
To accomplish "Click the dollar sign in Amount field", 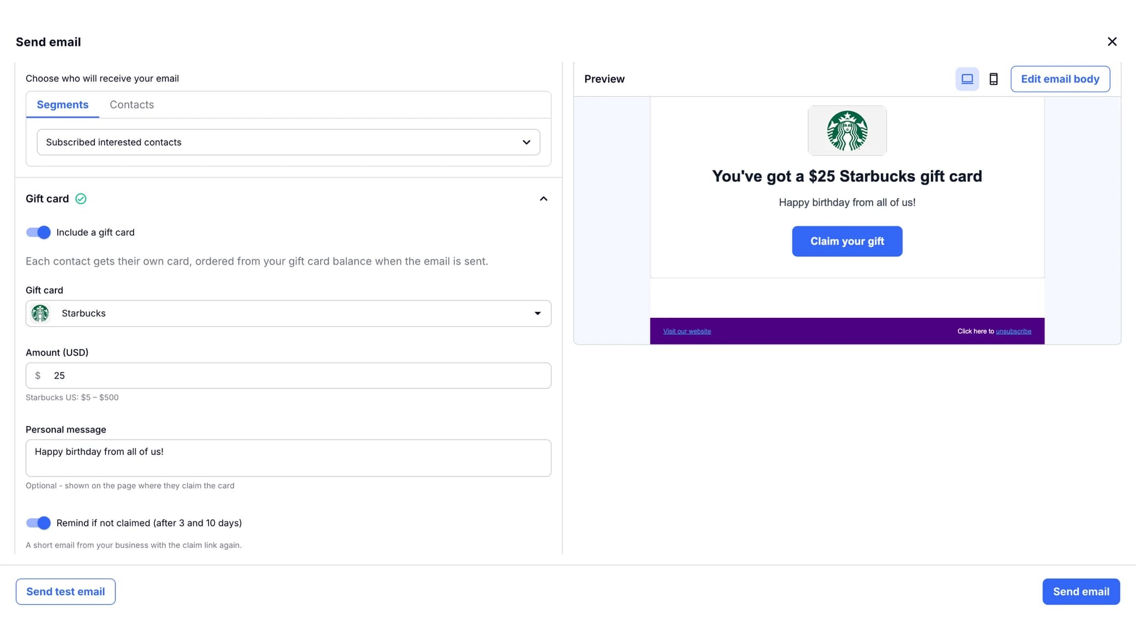I will 38,376.
